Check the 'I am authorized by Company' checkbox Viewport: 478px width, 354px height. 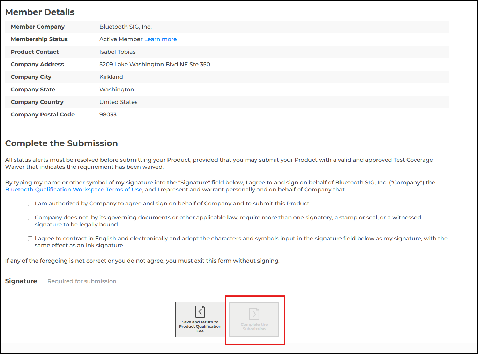click(30, 204)
